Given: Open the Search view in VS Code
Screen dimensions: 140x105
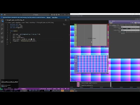Looking at the screenshot, I should [x=2, y=25].
